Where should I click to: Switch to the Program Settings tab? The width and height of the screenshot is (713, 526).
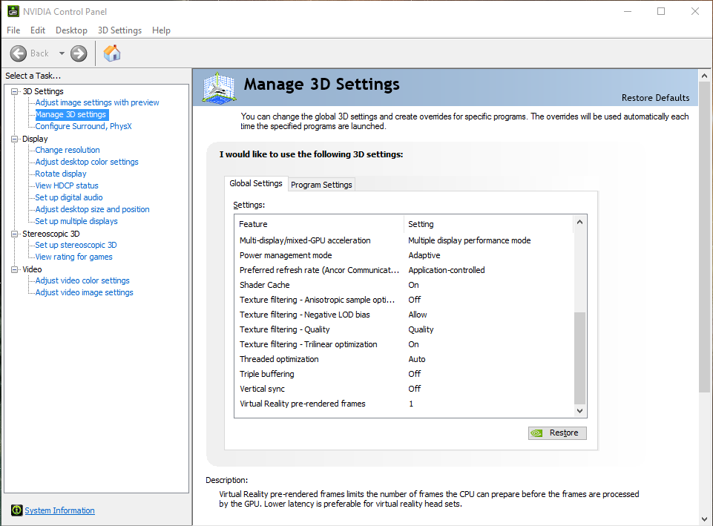321,185
